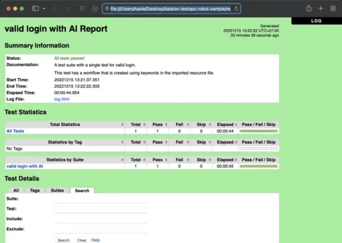
Task: Sort Total Statistics column by name
Action: pos(65,125)
